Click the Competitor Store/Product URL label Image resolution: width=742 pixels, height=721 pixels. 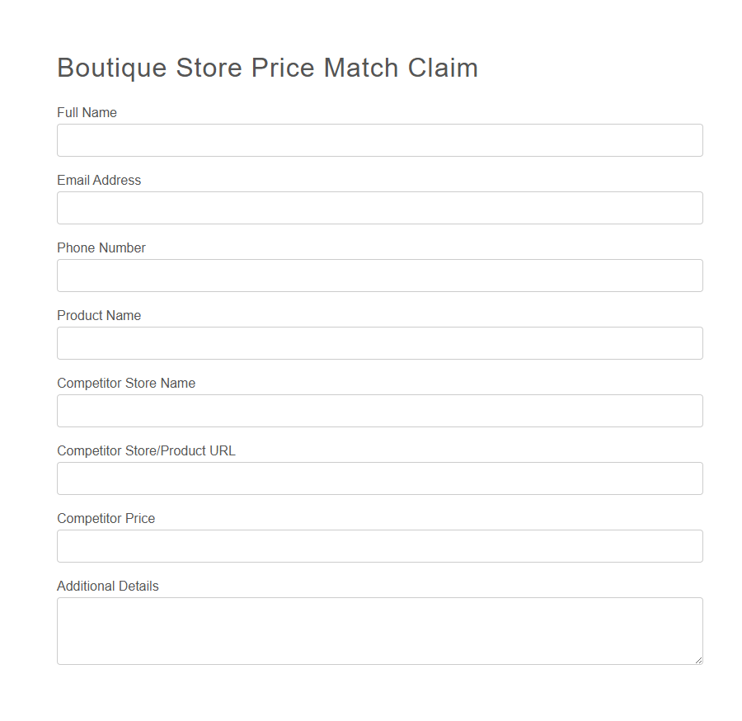[146, 450]
